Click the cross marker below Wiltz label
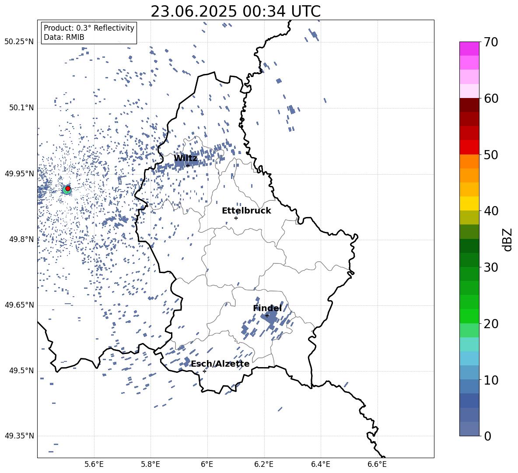The width and height of the screenshot is (518, 473). point(188,165)
